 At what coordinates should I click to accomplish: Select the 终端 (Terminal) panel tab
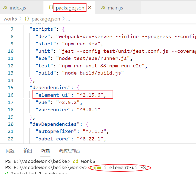[x=46, y=151]
